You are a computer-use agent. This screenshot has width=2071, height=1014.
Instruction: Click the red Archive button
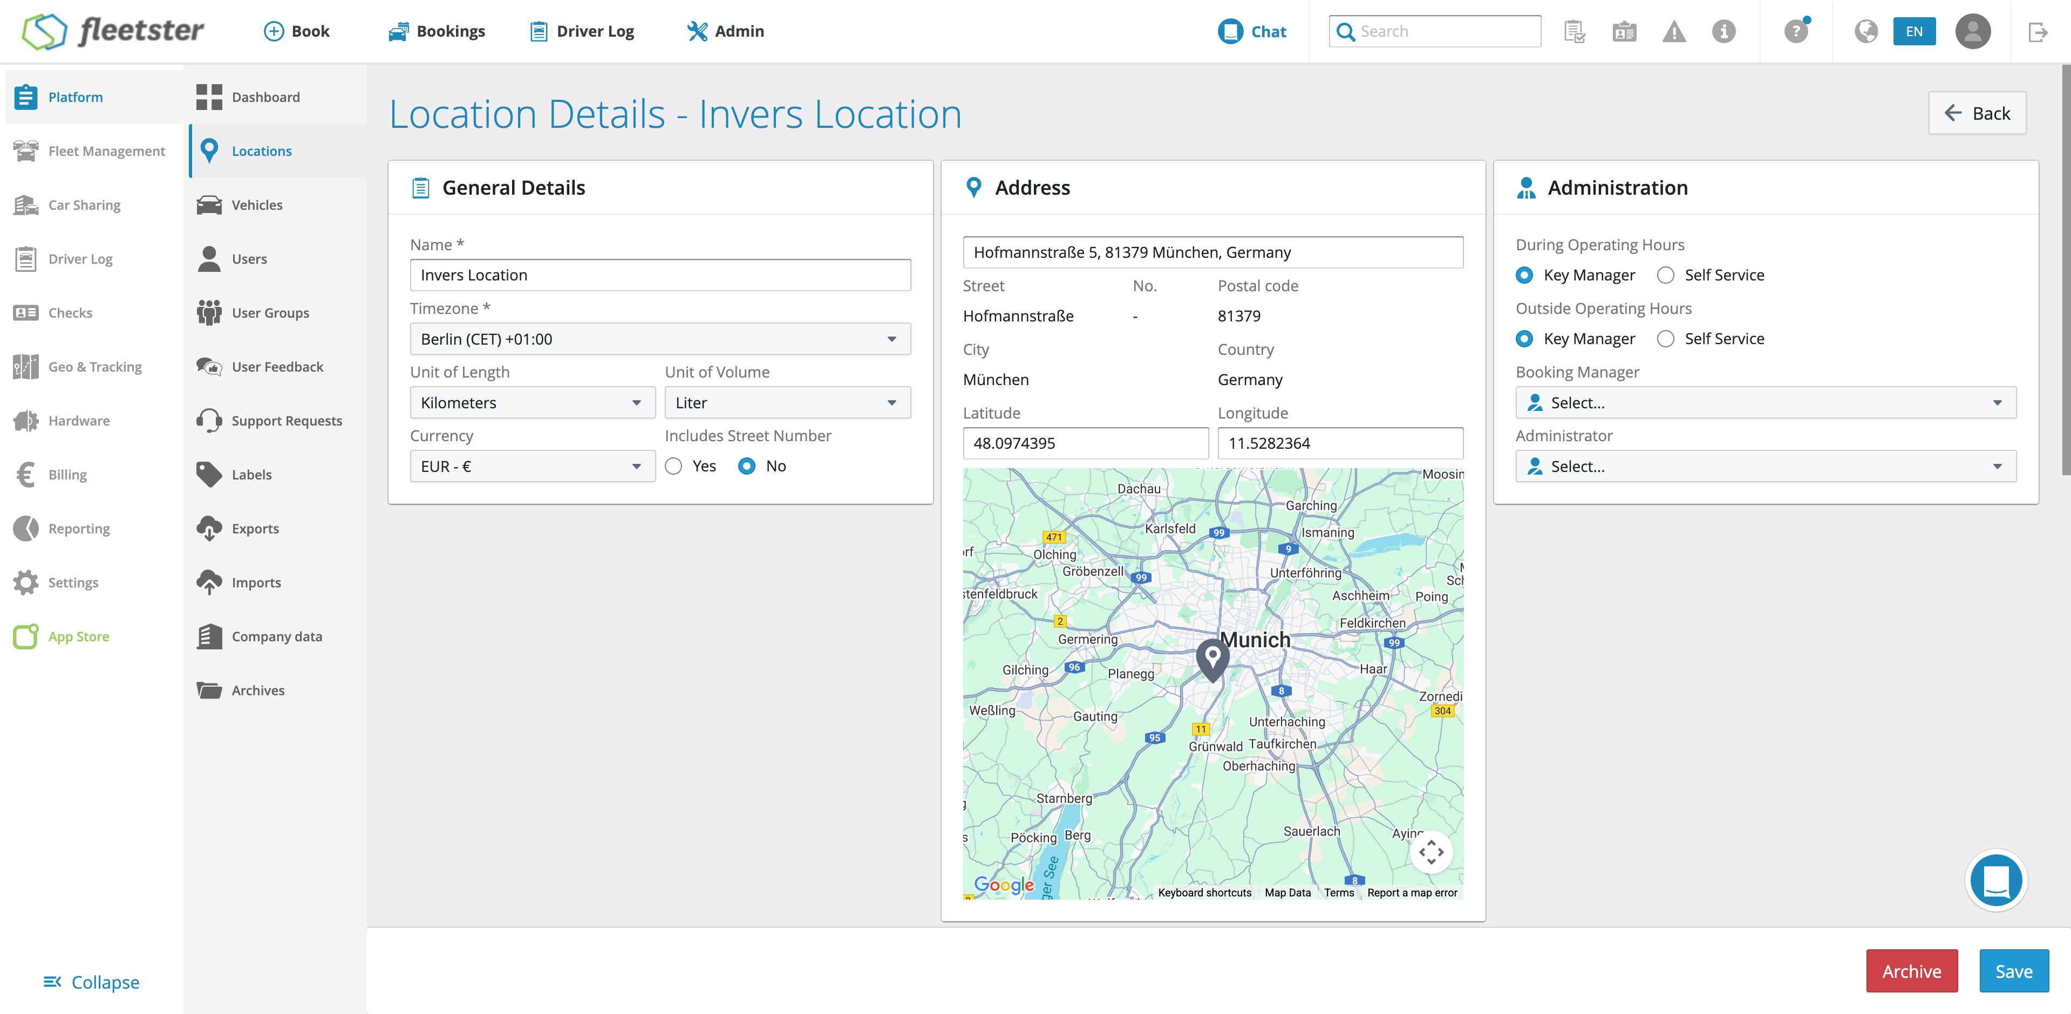[1911, 971]
